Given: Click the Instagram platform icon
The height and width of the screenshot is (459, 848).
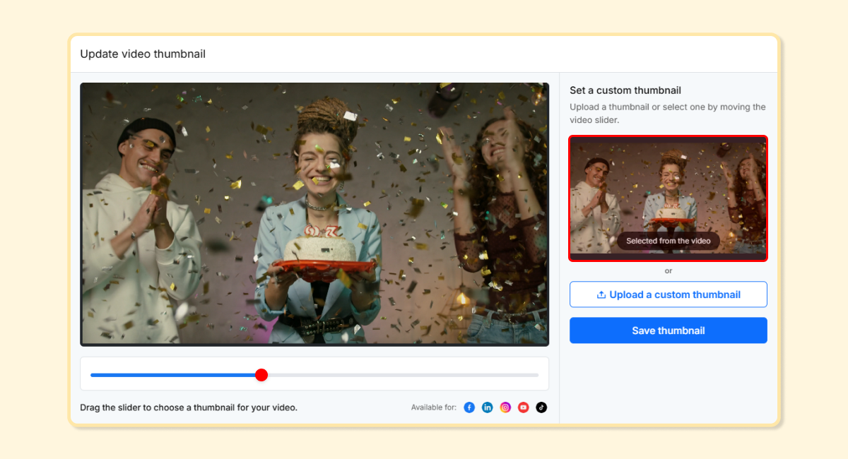Looking at the screenshot, I should click(505, 407).
